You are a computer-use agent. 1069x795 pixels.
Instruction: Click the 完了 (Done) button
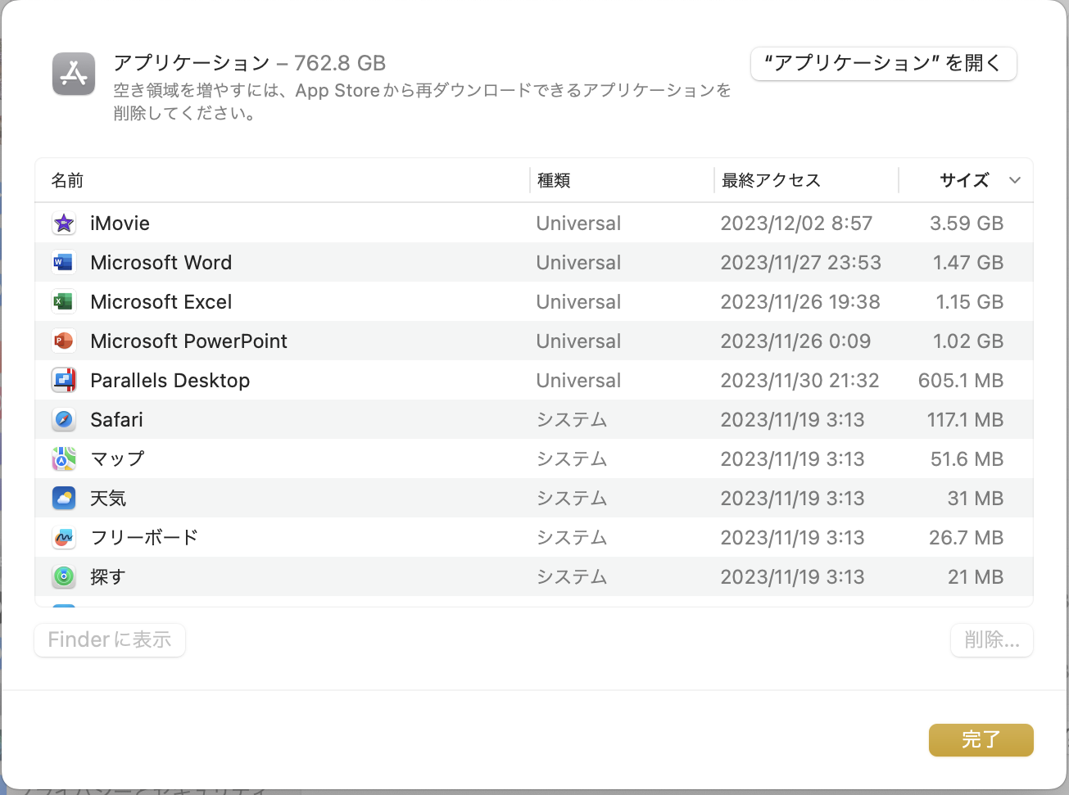(981, 740)
